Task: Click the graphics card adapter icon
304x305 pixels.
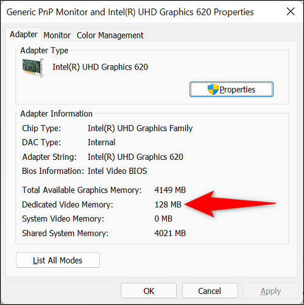Action: point(33,68)
